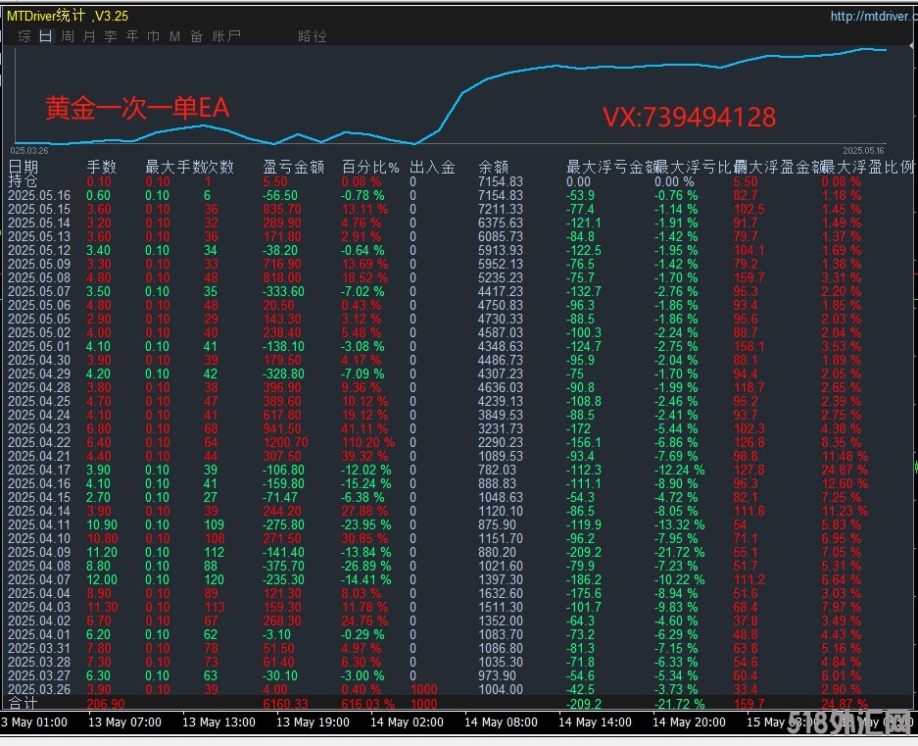The width and height of the screenshot is (918, 746).
Task: Click the blue equity curve chart
Action: 450,97
